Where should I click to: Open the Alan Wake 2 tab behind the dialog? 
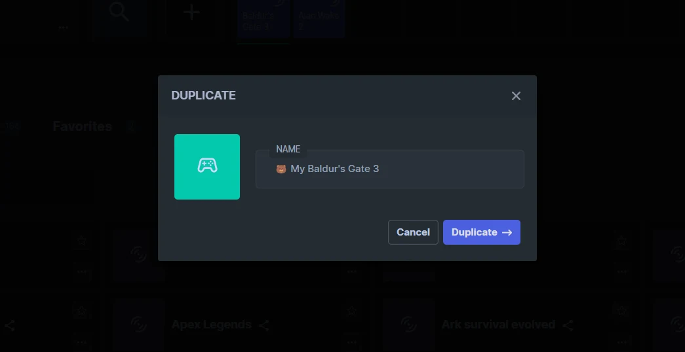[319, 19]
